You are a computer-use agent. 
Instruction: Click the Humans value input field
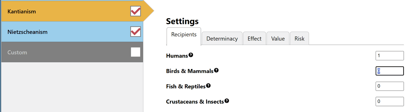(x=389, y=56)
